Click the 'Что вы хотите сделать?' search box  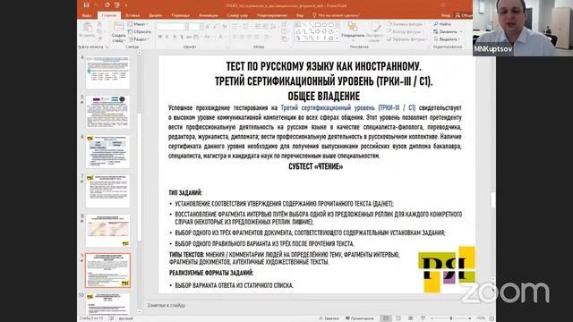336,15
